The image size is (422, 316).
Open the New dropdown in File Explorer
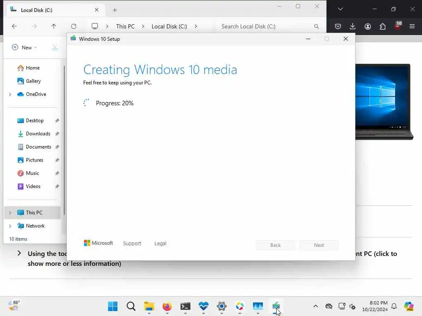24,48
